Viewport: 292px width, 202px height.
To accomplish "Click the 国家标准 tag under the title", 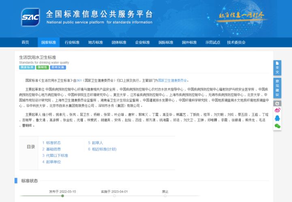I will point(26,67).
